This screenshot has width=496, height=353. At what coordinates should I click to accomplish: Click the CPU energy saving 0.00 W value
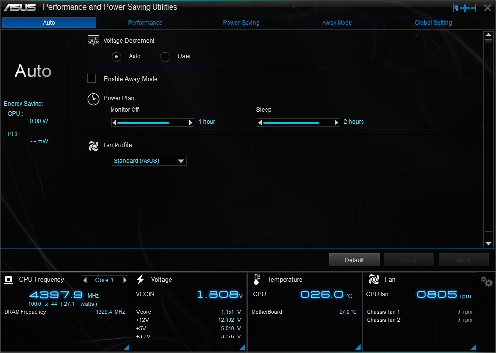tap(38, 121)
